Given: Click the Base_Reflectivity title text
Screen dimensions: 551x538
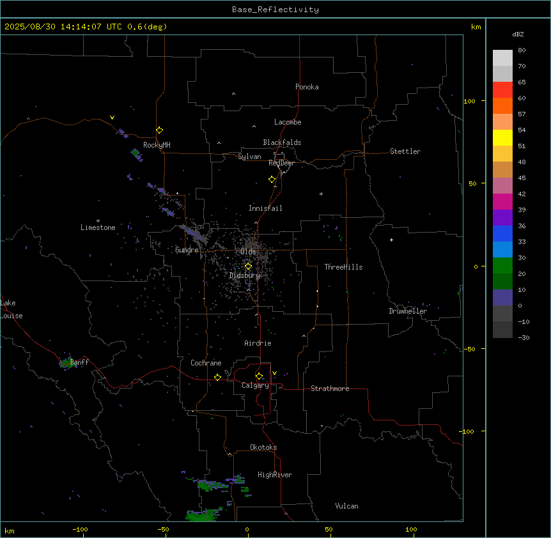Looking at the screenshot, I should coord(275,10).
